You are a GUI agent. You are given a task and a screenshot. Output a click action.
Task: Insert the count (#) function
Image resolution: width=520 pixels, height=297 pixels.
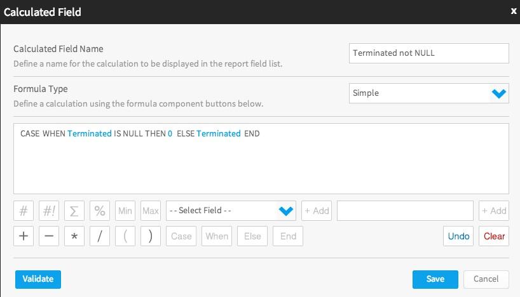(x=24, y=211)
